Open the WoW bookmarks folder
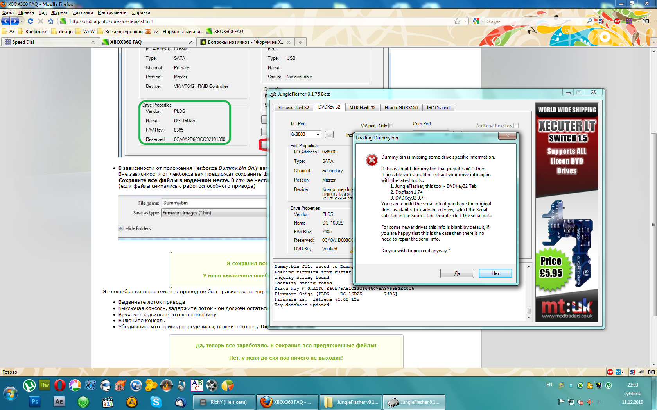This screenshot has height=410, width=657. (x=85, y=32)
